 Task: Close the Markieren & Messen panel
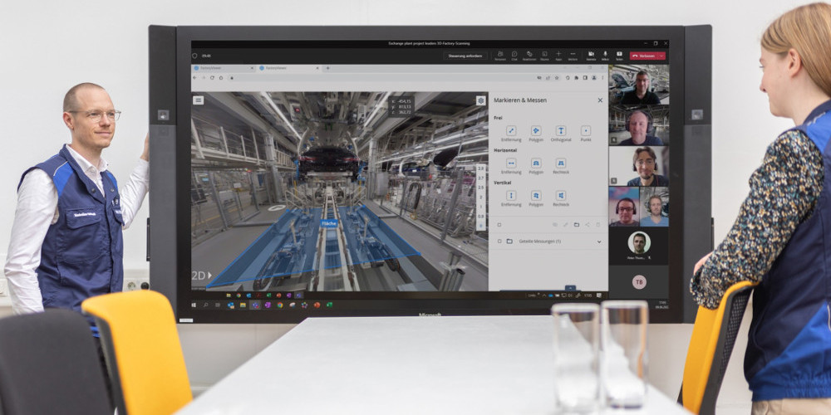point(600,100)
